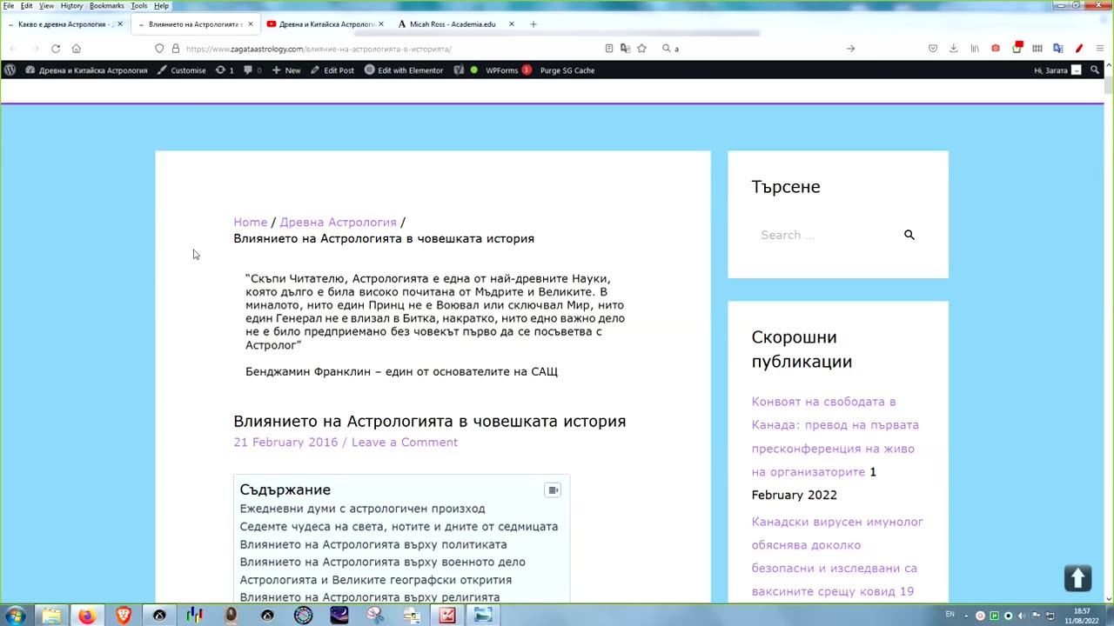Open Влиянието върху политиката contents link

[373, 545]
